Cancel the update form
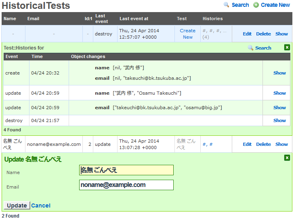Screen dimensions: 294x220 click(41, 205)
